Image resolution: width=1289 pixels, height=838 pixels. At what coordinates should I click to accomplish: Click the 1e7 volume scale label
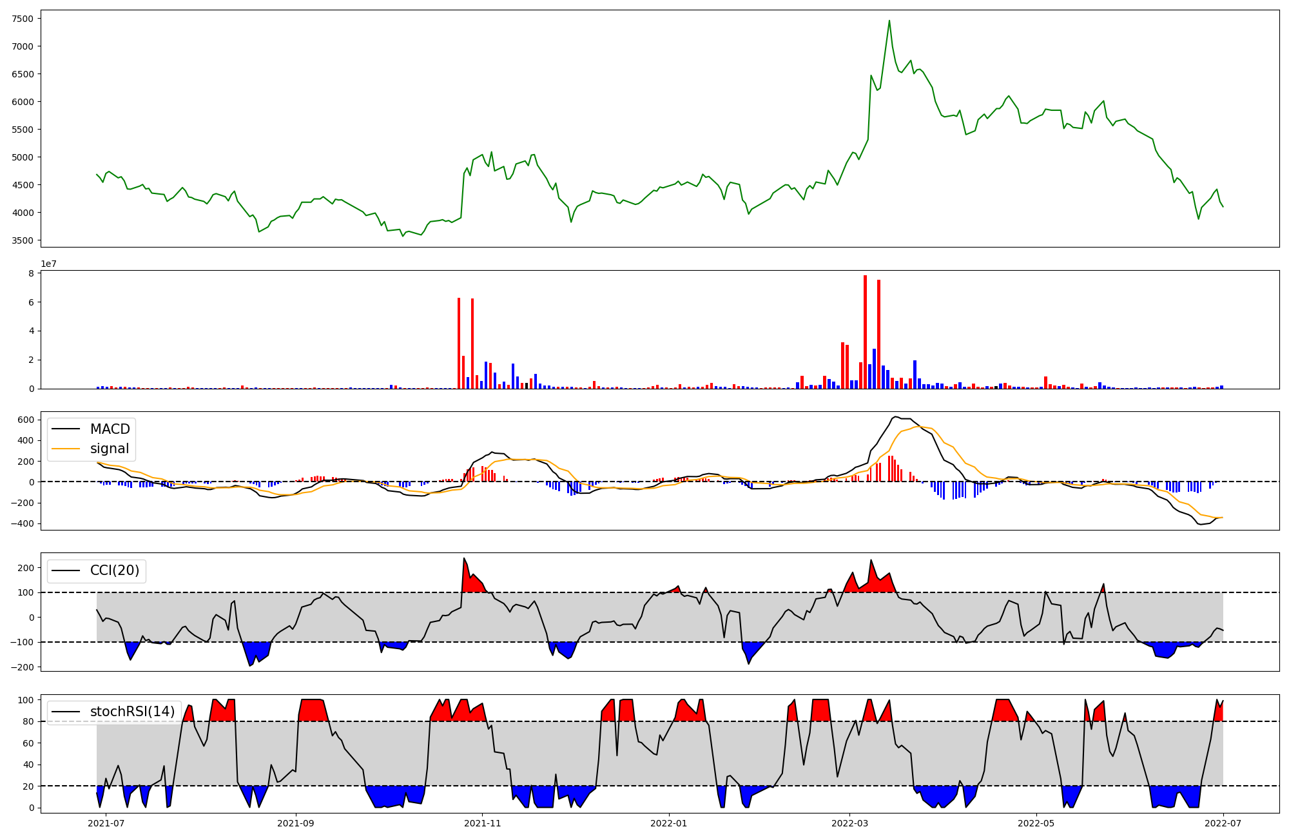click(x=48, y=264)
